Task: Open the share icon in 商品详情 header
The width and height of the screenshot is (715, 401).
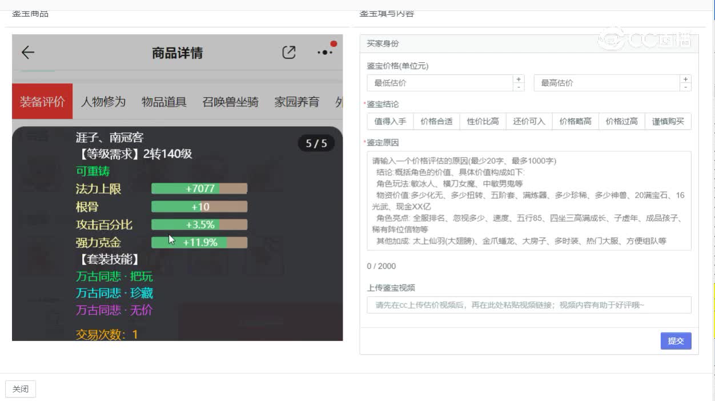Action: (x=289, y=53)
